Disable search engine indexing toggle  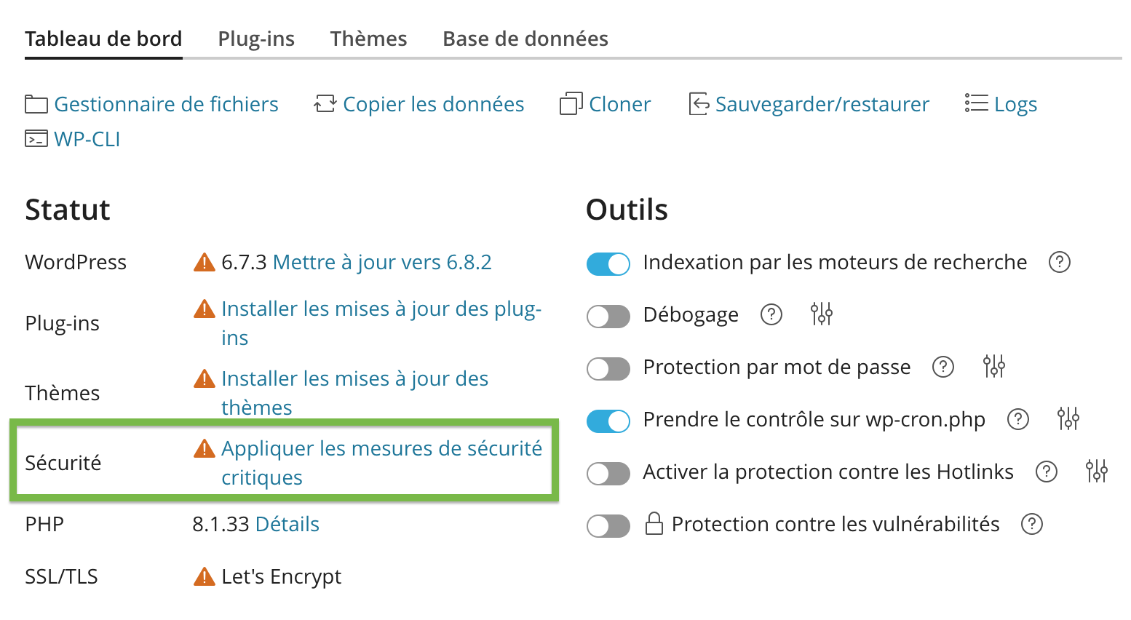pyautogui.click(x=608, y=263)
